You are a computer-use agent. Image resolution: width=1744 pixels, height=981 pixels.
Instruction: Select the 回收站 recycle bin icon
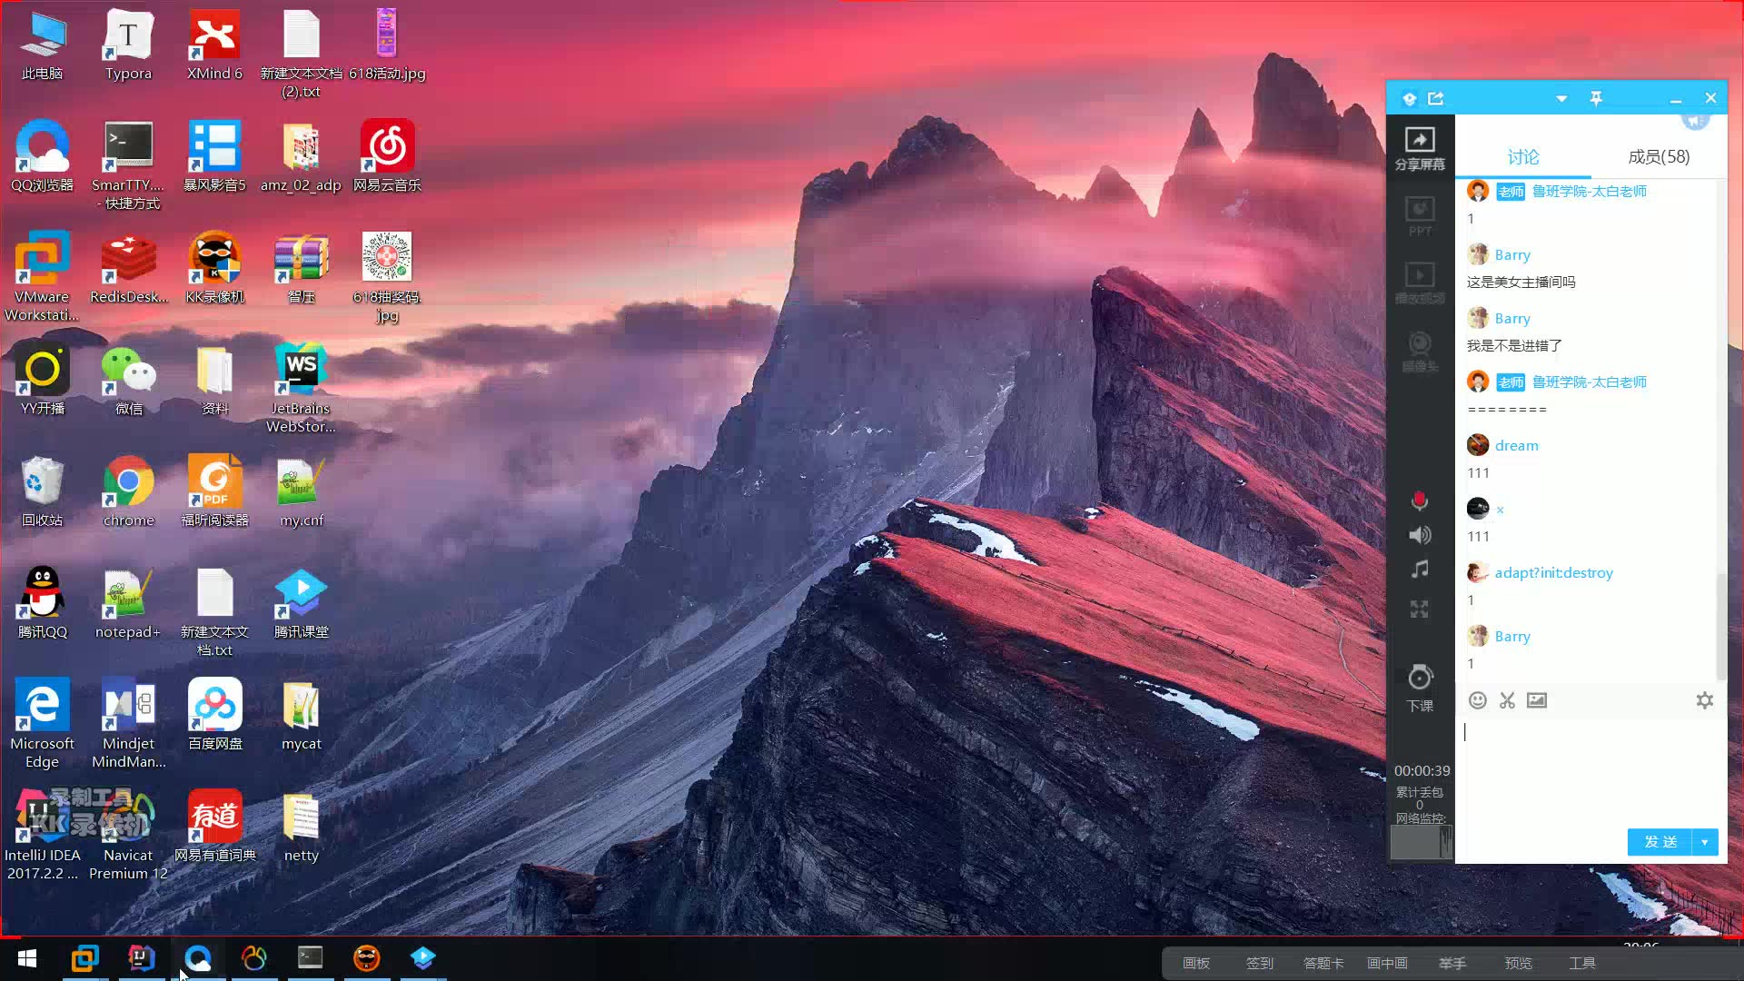pyautogui.click(x=43, y=491)
